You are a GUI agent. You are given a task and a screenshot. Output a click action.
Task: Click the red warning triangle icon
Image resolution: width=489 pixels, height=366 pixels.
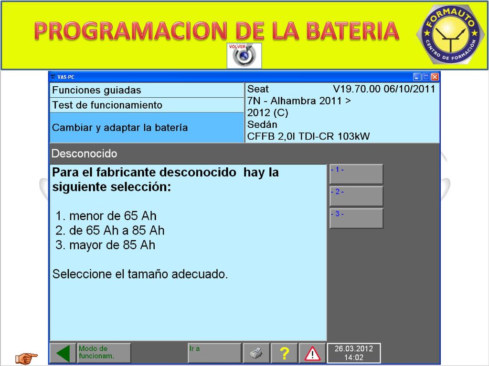tap(312, 353)
